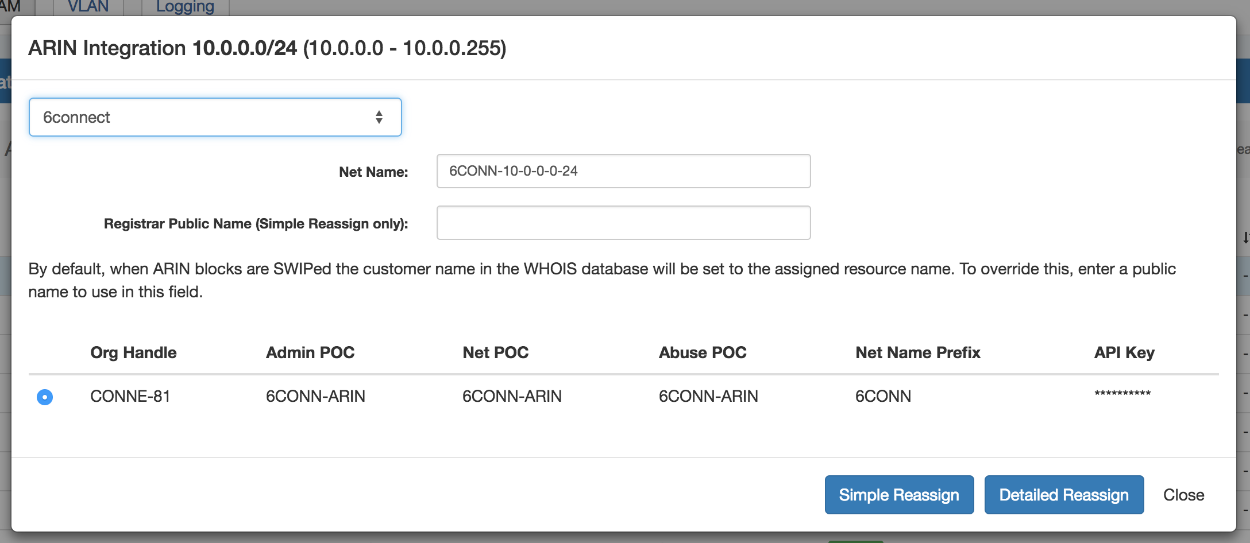The width and height of the screenshot is (1250, 543).
Task: Click into the Net Name input field
Action: click(x=623, y=171)
